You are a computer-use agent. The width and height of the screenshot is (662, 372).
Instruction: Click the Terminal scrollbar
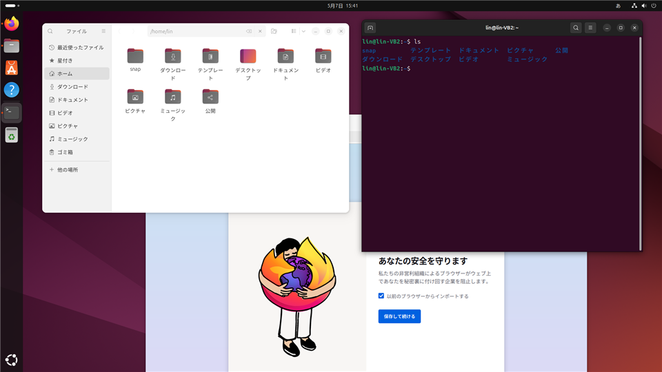pyautogui.click(x=641, y=143)
